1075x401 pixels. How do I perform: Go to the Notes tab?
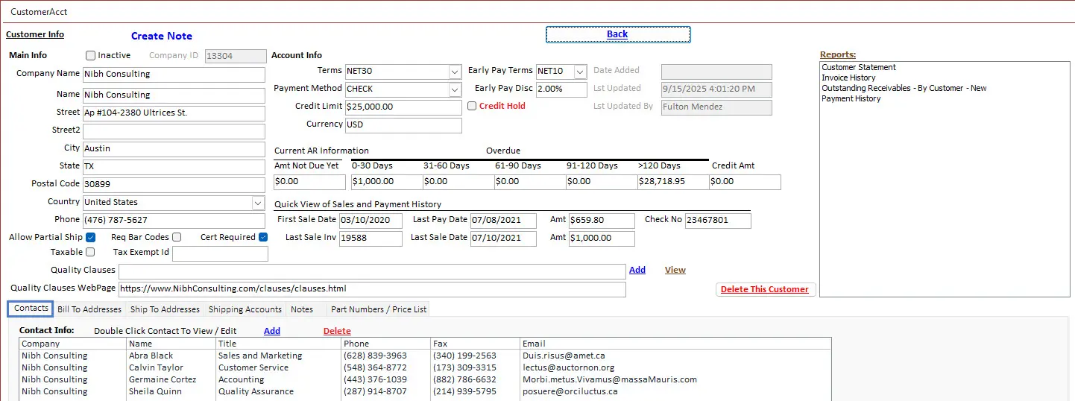[302, 309]
